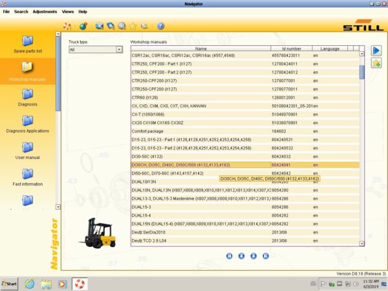
Task: Click Internet Explorer icon on taskbar
Action: [30, 284]
